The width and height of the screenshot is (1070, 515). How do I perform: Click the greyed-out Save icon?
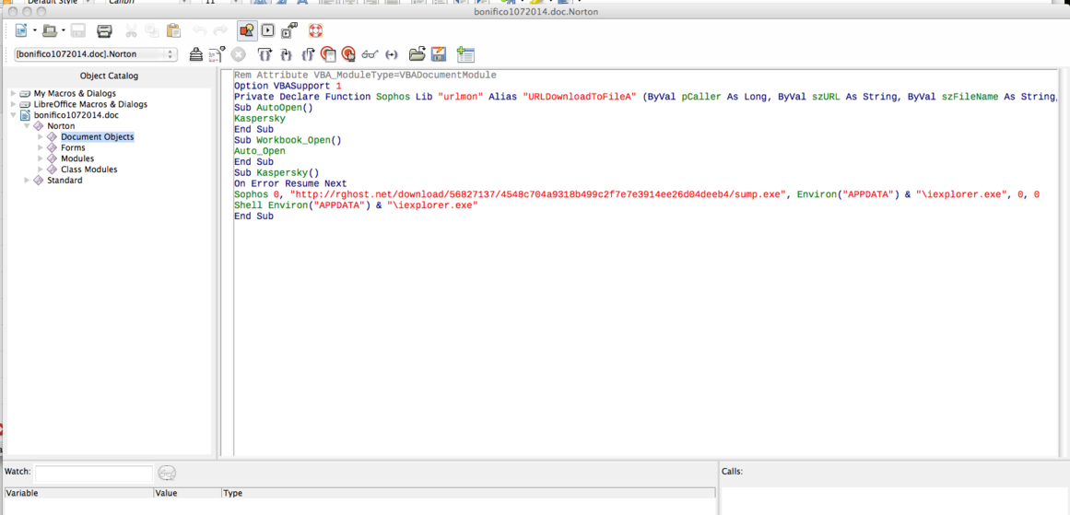click(78, 30)
